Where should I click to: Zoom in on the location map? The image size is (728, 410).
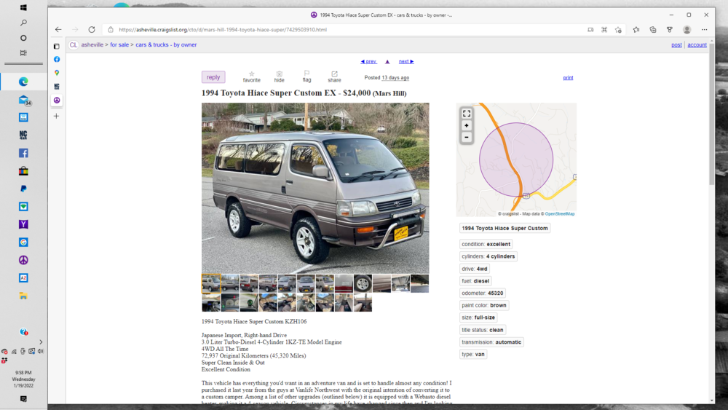coord(467,125)
